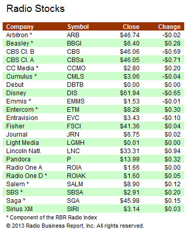Click Saga closing price $45.98
This screenshot has width=192, height=237.
click(130, 201)
